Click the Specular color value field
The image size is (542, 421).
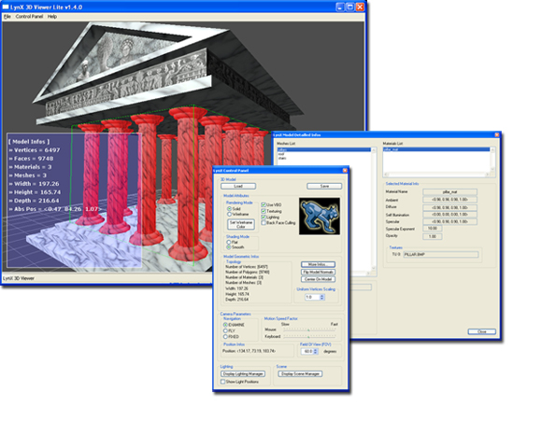pyautogui.click(x=450, y=222)
